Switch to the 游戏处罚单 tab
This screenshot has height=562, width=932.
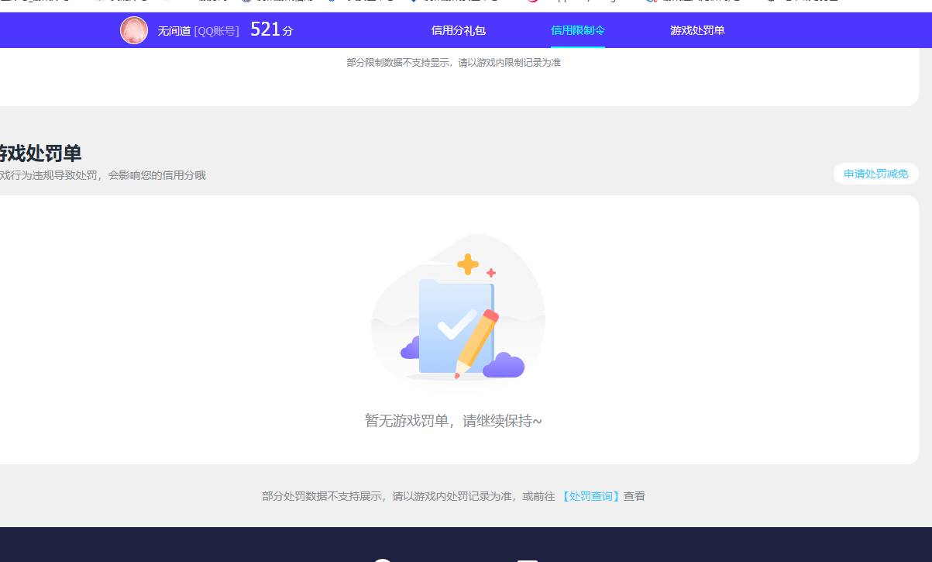(695, 30)
